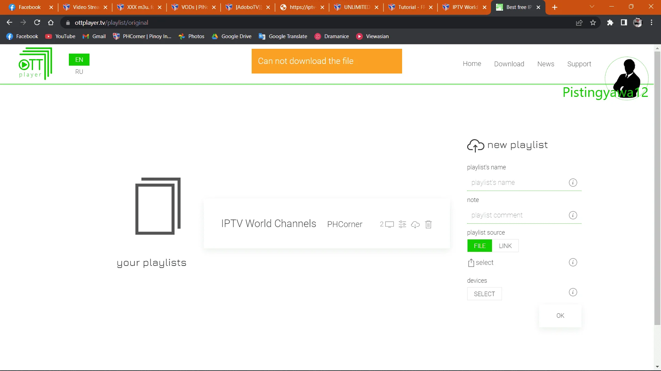
Task: Open the Google Drive bookmark
Action: coord(232,36)
